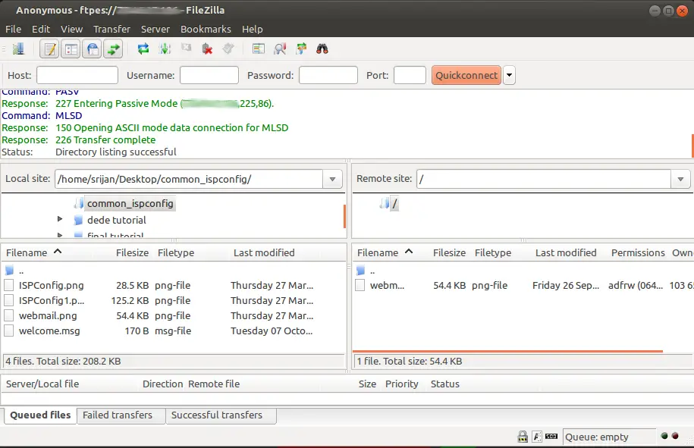Sort local files by Filesize column
Image resolution: width=694 pixels, height=448 pixels.
[x=132, y=252]
